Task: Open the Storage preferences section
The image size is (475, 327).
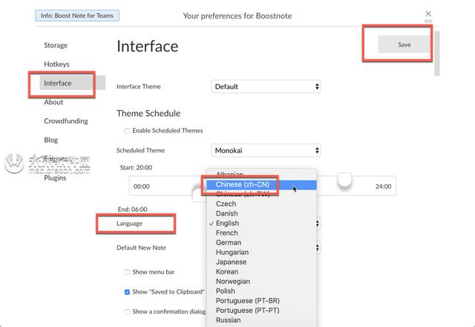Action: point(56,45)
